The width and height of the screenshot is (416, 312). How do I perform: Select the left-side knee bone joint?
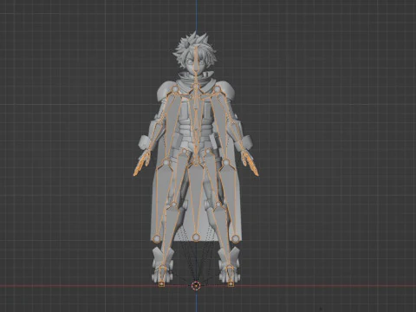click(x=173, y=205)
